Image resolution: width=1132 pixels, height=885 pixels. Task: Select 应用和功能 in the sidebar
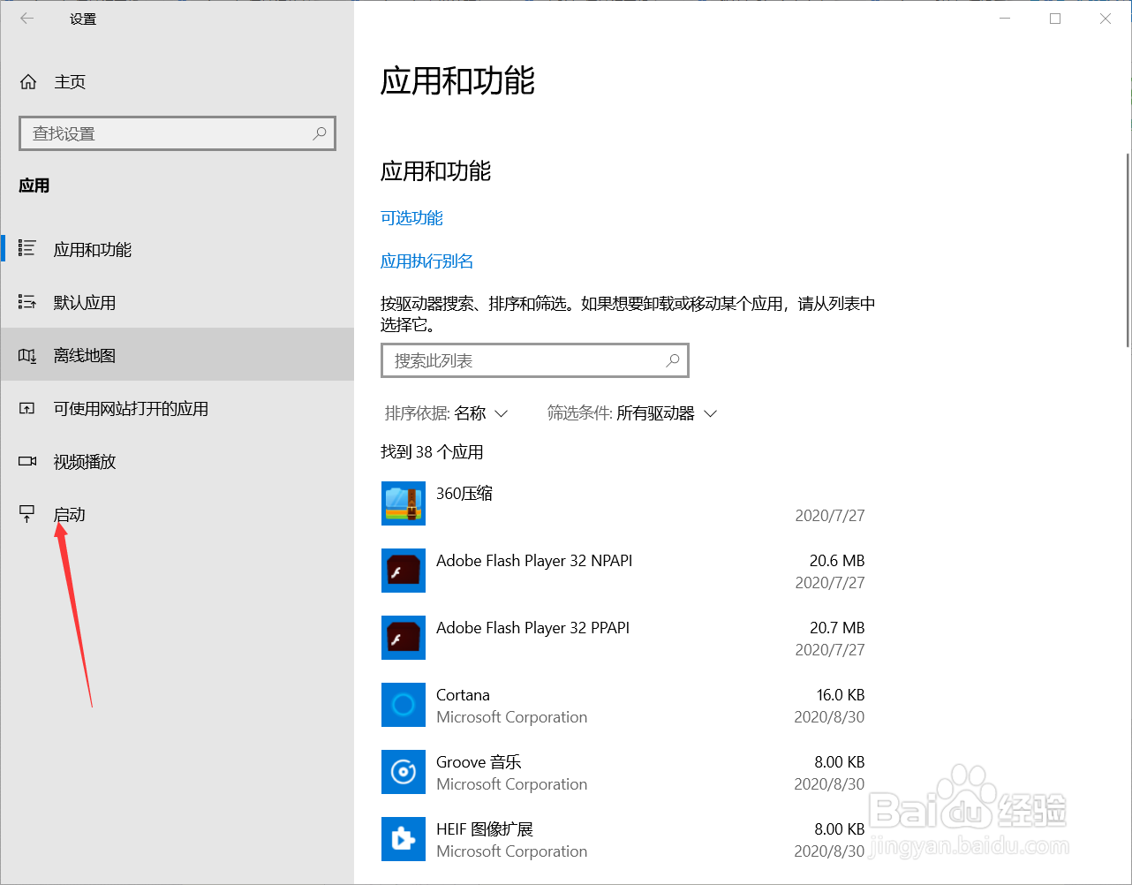[177, 249]
